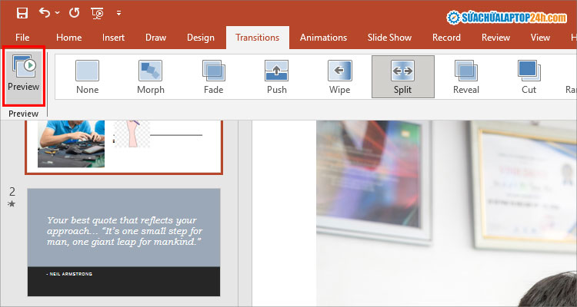Select None to remove transition
Screen dimensions: 577x307
[x=87, y=77]
